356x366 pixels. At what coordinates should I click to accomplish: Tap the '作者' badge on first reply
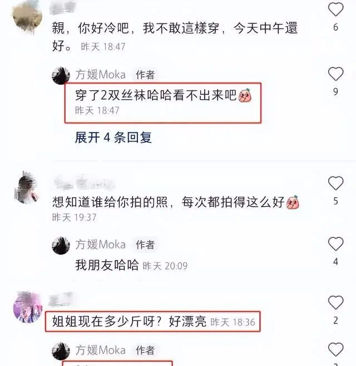click(x=145, y=75)
